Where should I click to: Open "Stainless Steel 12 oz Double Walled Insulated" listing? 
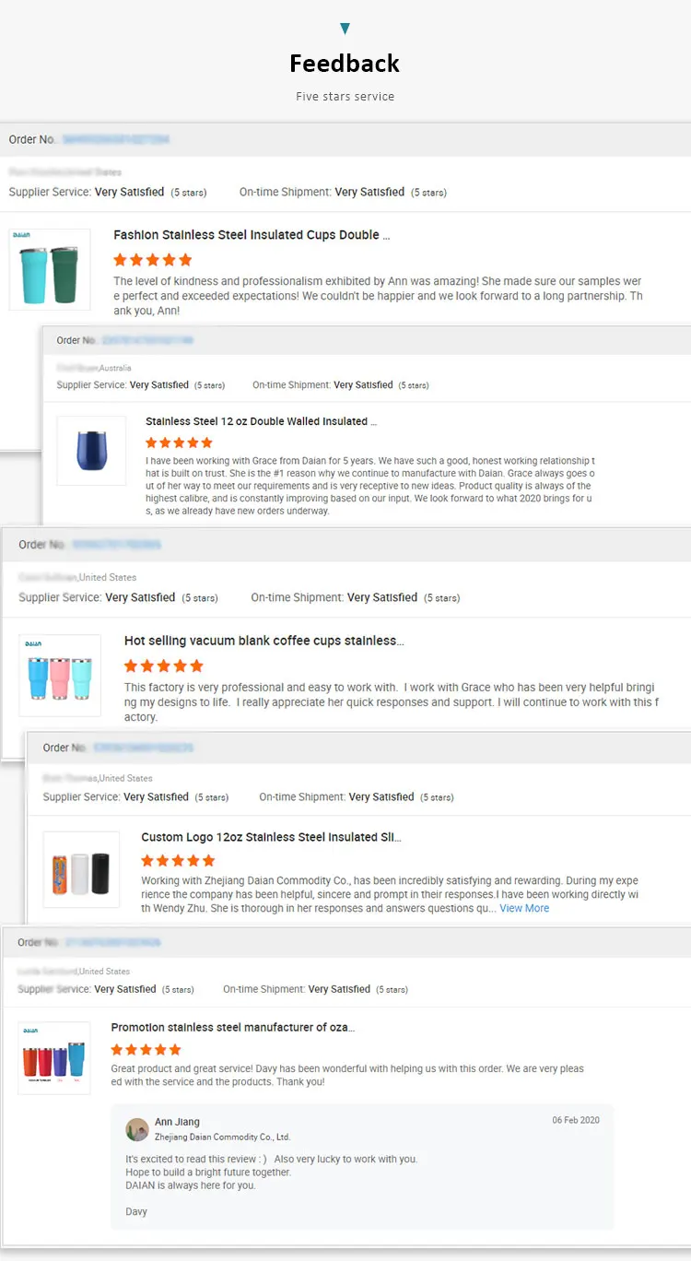click(262, 421)
